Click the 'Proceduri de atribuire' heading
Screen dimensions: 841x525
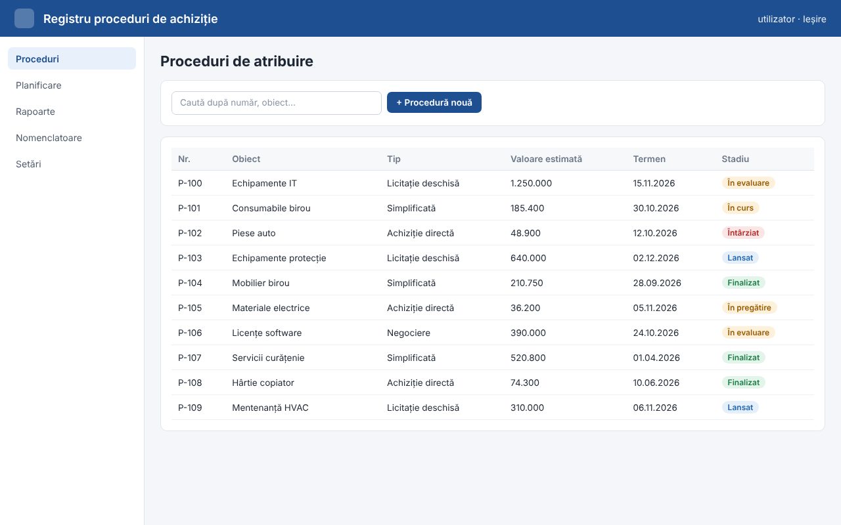237,61
